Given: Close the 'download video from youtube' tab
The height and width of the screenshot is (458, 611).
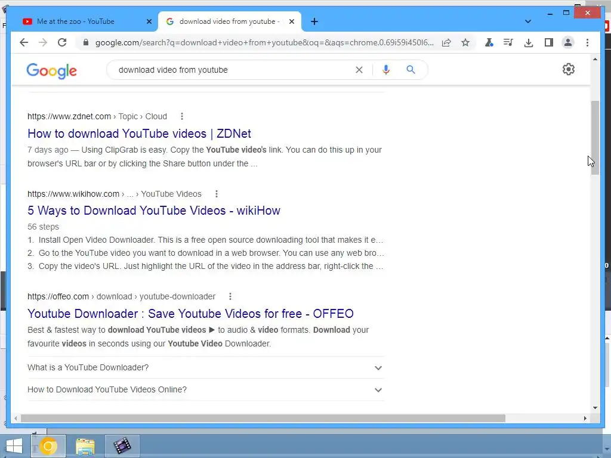Looking at the screenshot, I should [x=291, y=21].
